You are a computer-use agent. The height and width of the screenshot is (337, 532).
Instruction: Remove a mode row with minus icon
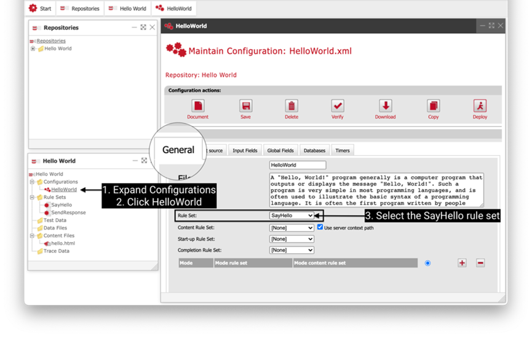pyautogui.click(x=480, y=263)
